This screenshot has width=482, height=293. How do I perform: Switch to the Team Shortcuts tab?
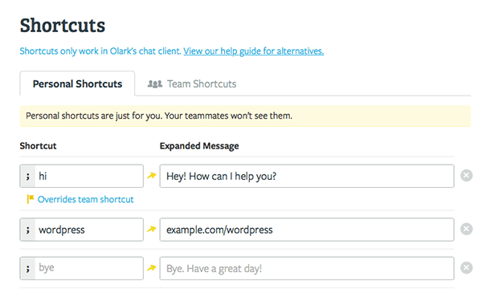[192, 83]
